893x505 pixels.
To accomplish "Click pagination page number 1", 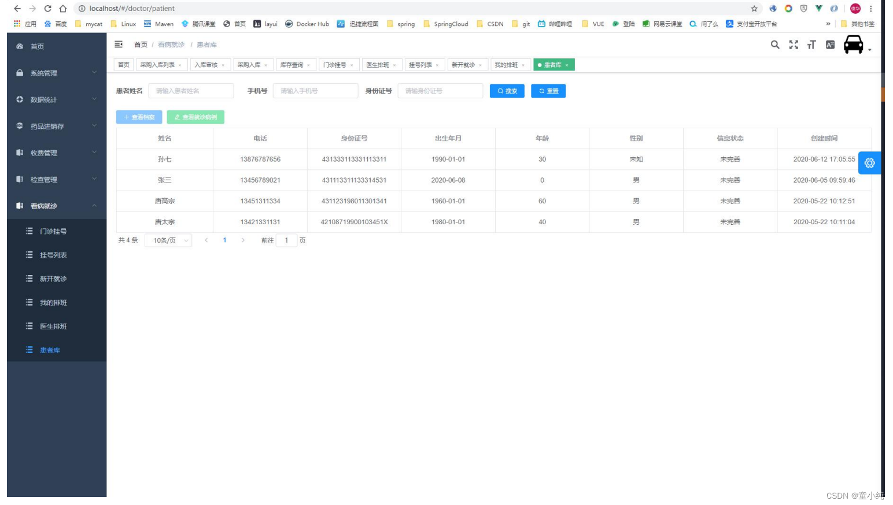I will [224, 240].
